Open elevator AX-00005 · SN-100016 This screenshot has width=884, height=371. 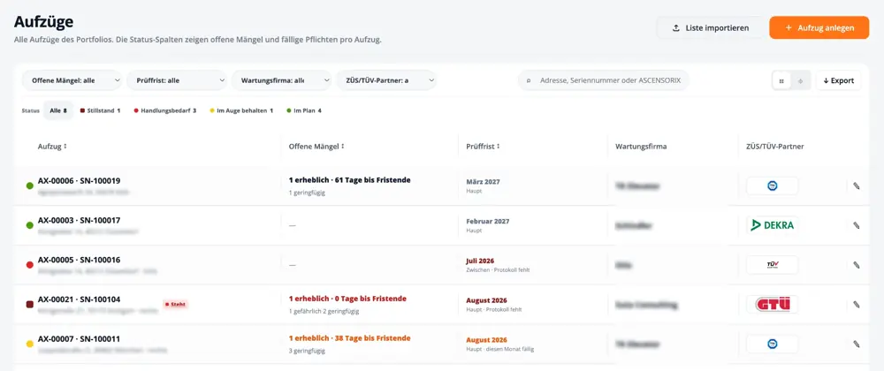pos(79,260)
